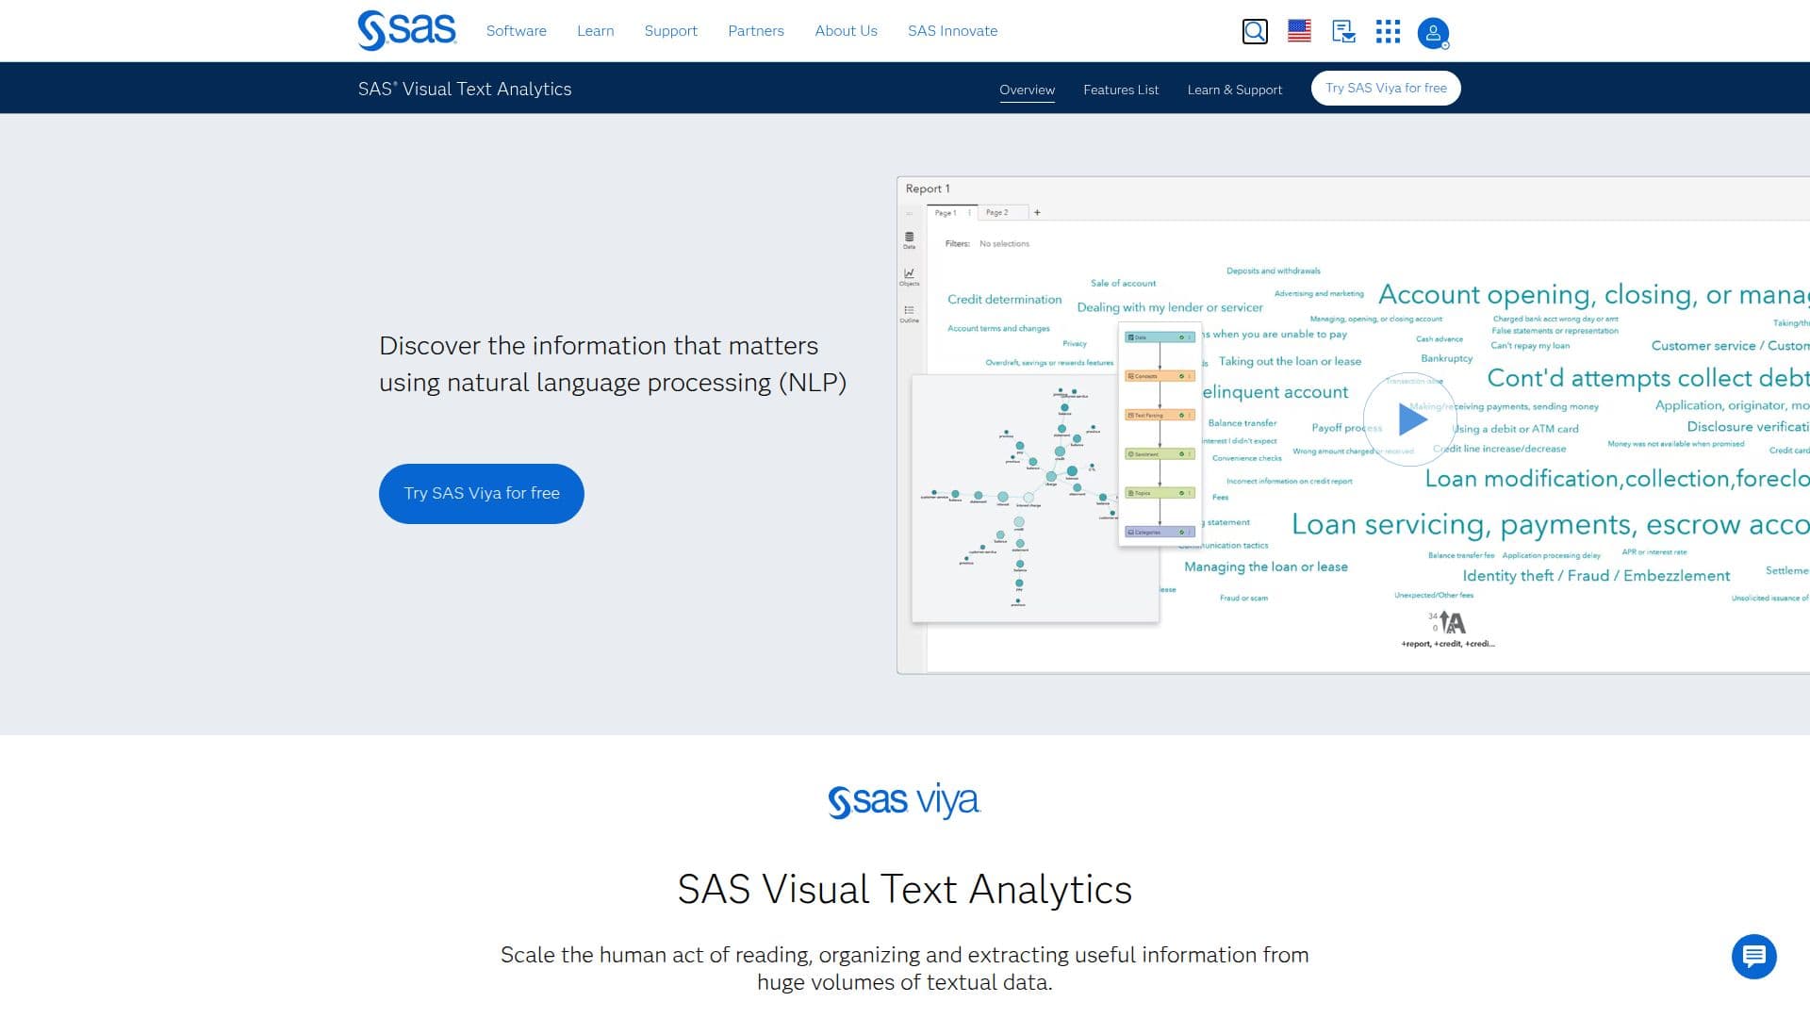This screenshot has height=1018, width=1810.
Task: Select Page 1 tab in report
Action: pyautogui.click(x=950, y=212)
